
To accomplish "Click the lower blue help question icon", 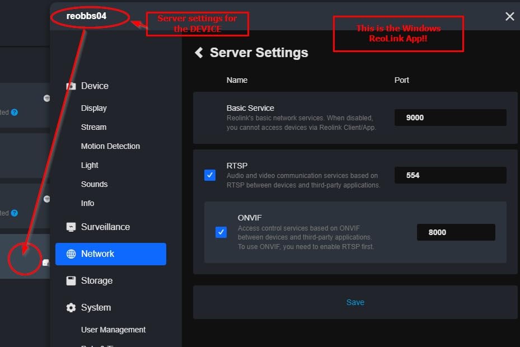I will pos(14,213).
